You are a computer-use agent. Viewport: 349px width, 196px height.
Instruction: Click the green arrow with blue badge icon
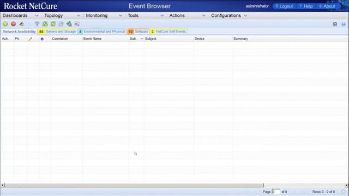point(69,24)
